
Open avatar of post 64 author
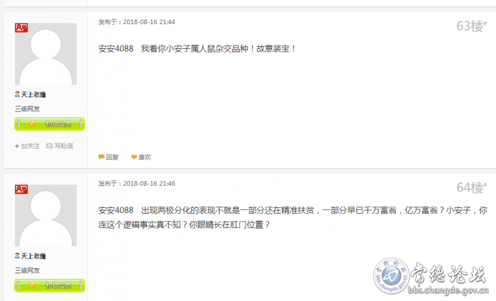click(x=46, y=216)
